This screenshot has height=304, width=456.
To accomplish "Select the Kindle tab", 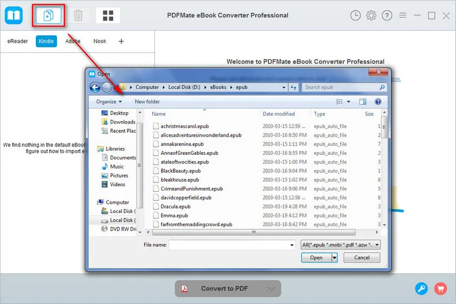I will point(46,41).
